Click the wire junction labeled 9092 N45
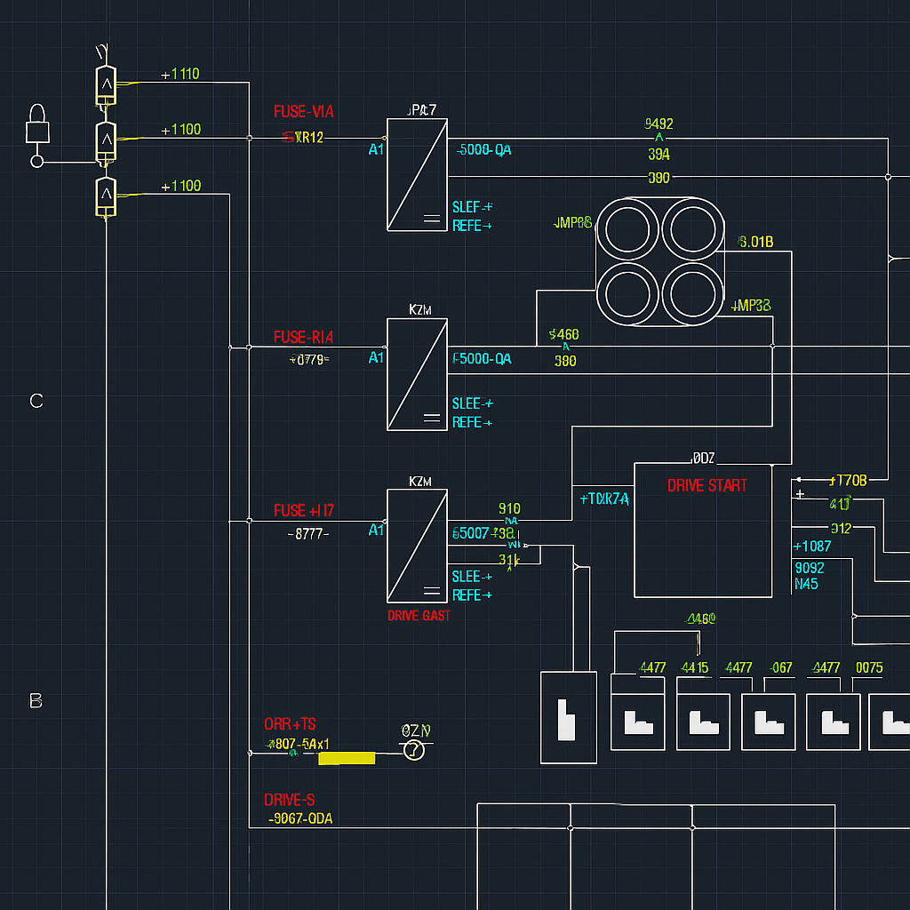910x910 pixels. pyautogui.click(x=810, y=576)
